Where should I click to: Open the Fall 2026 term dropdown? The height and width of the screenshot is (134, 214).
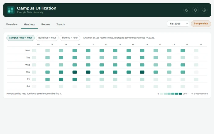pyautogui.click(x=178, y=24)
